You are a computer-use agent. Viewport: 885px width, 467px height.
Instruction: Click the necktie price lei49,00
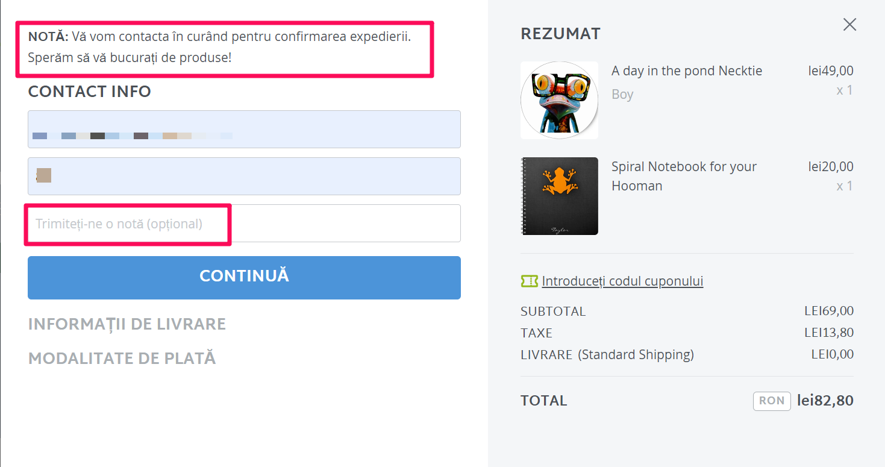click(x=831, y=71)
